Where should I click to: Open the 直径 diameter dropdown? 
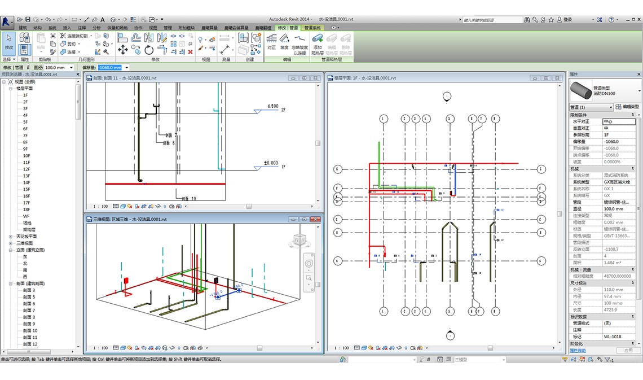click(x=71, y=67)
